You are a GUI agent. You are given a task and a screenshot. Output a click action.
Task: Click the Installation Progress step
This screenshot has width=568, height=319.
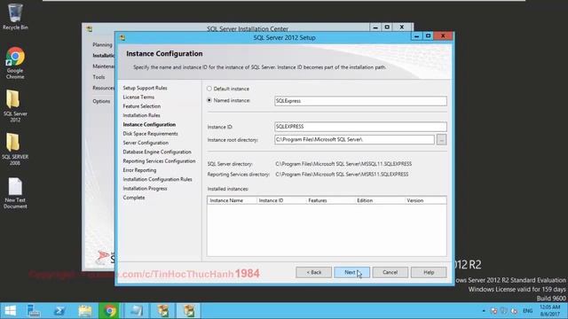[145, 189]
